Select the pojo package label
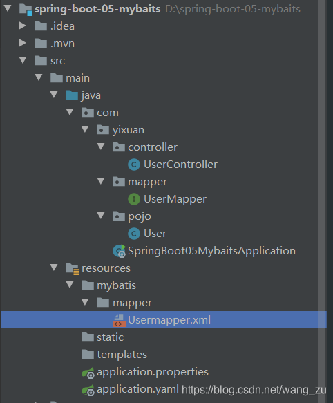Viewport: 333px width, 403px height. [140, 216]
